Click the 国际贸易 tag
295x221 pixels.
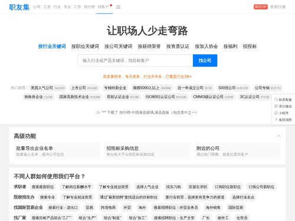click(x=235, y=207)
